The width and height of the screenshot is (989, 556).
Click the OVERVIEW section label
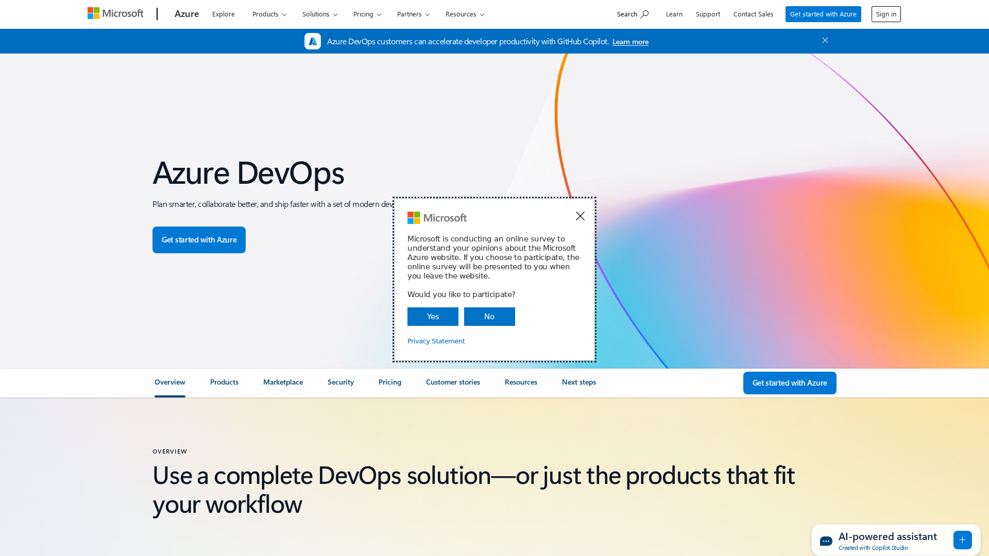tap(170, 451)
